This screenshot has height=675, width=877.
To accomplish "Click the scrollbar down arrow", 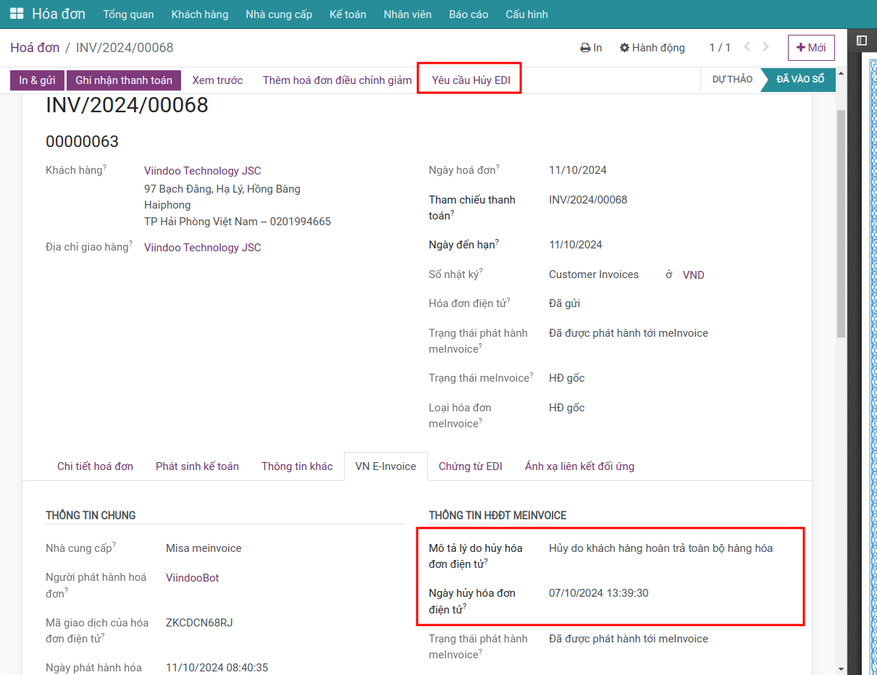I will click(x=840, y=668).
